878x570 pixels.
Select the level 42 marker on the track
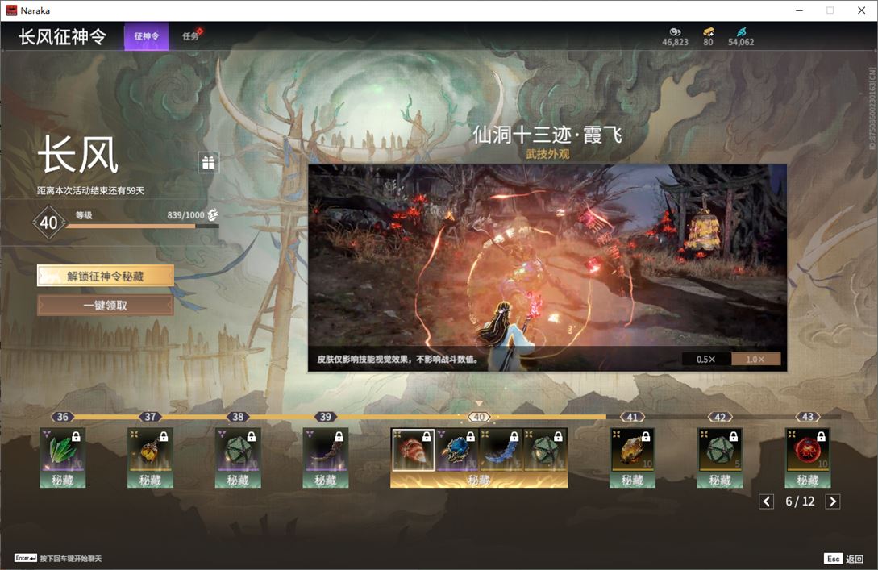pos(720,417)
